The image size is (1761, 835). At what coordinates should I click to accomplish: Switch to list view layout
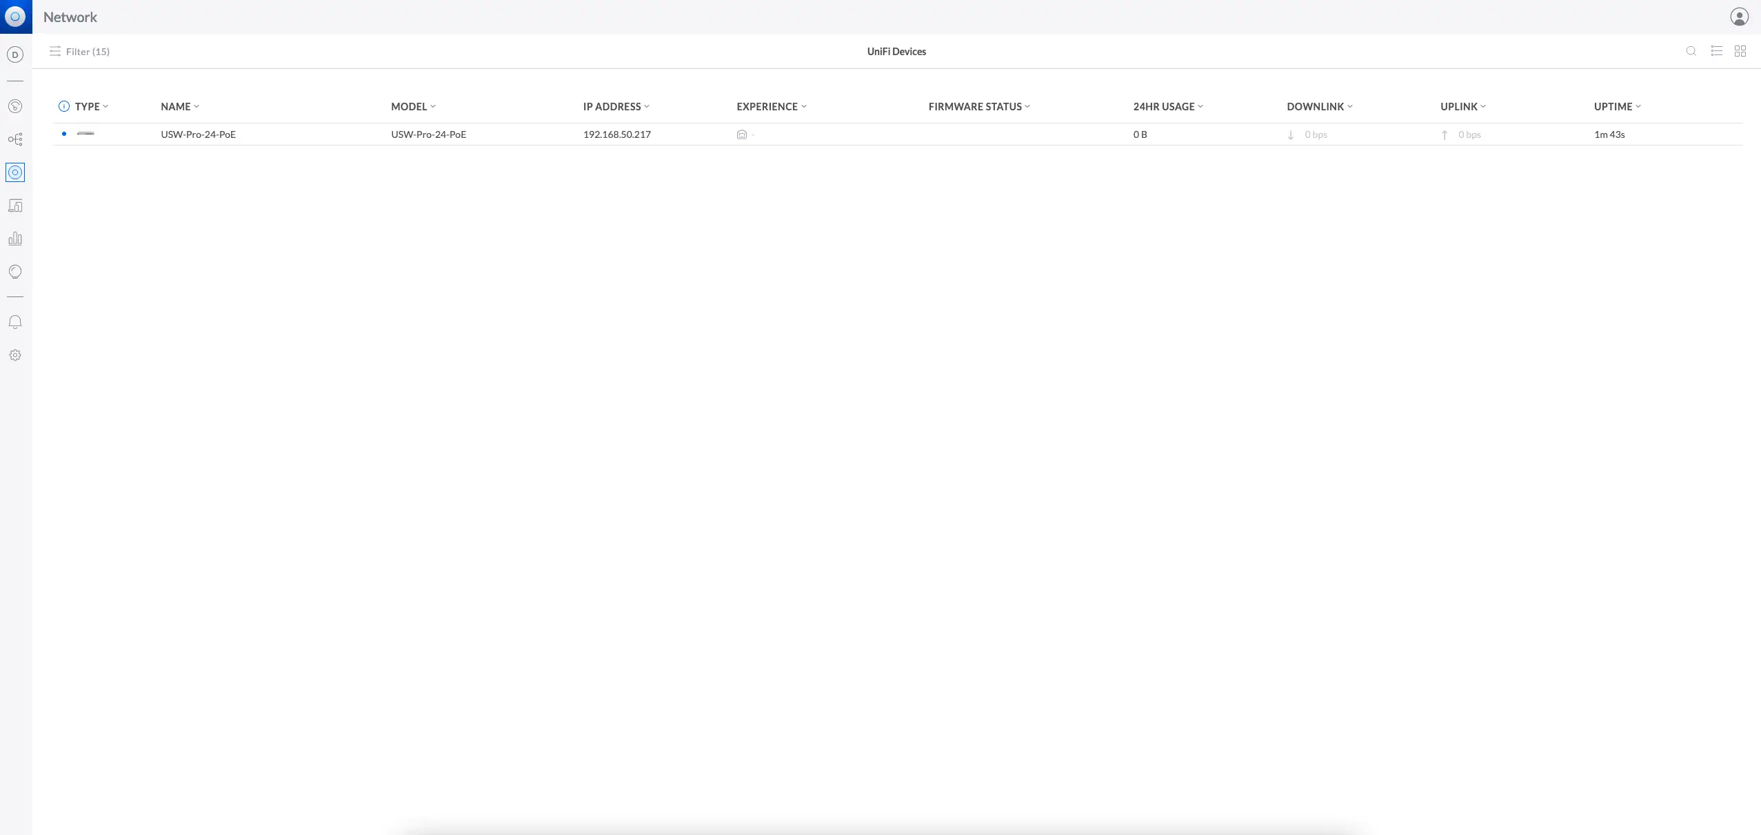click(1717, 51)
